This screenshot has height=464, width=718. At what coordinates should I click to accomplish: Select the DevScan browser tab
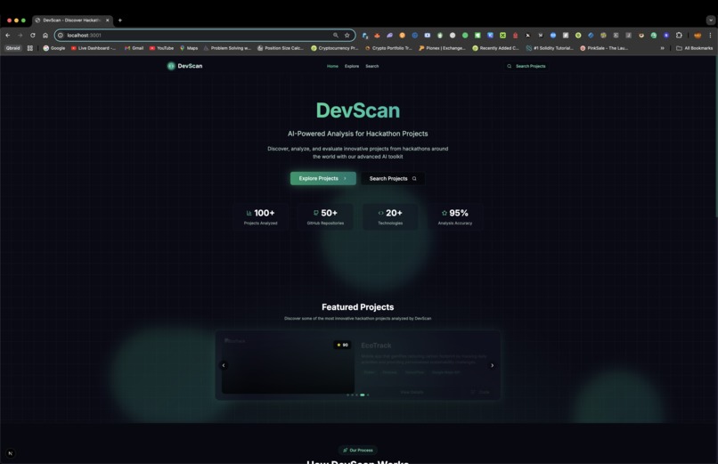coord(72,20)
